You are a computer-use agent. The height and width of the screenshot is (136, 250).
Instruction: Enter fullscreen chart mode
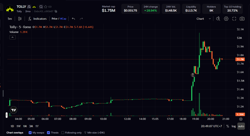point(234,19)
